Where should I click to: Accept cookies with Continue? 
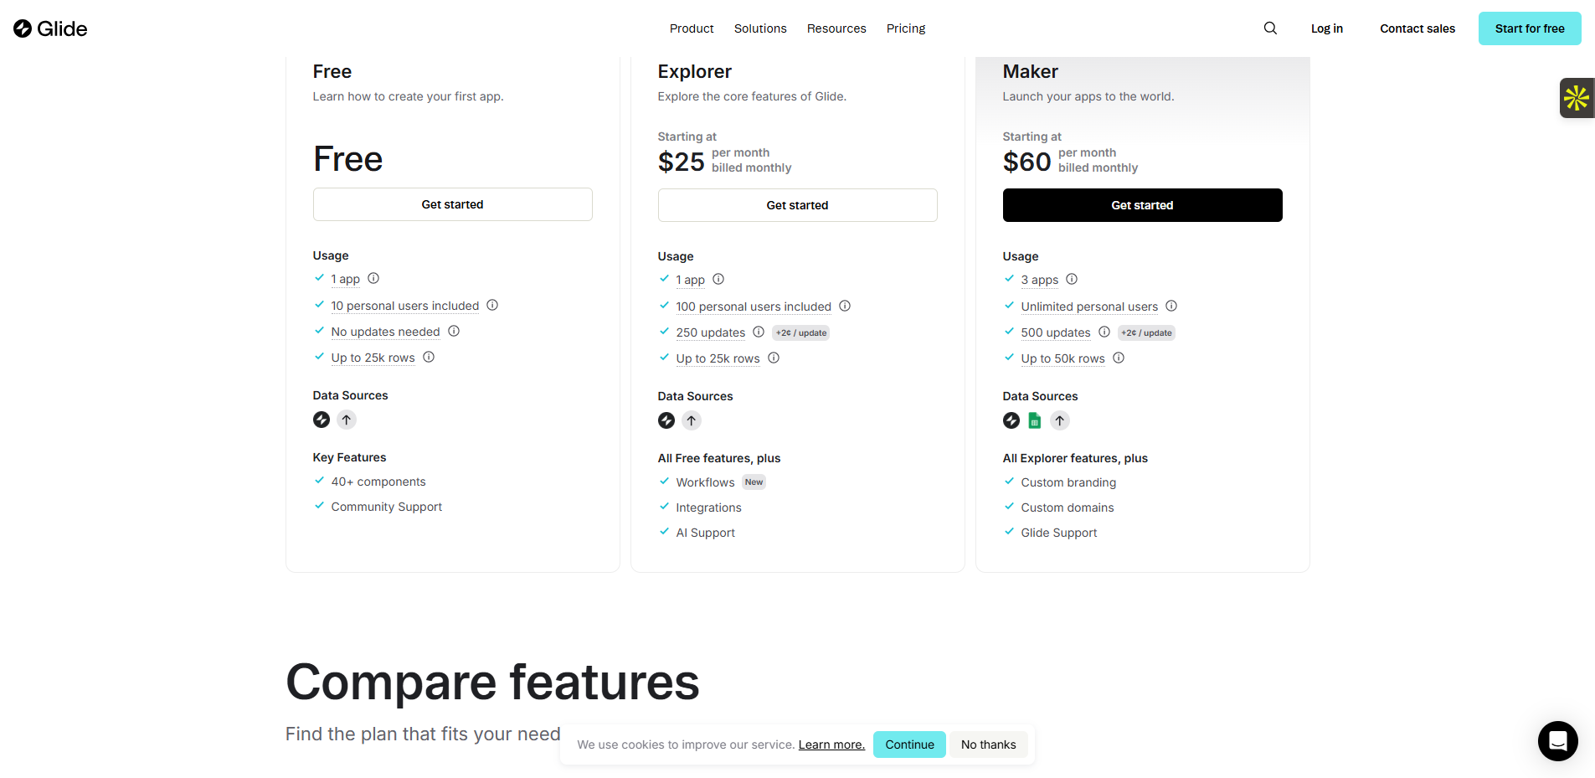909,745
